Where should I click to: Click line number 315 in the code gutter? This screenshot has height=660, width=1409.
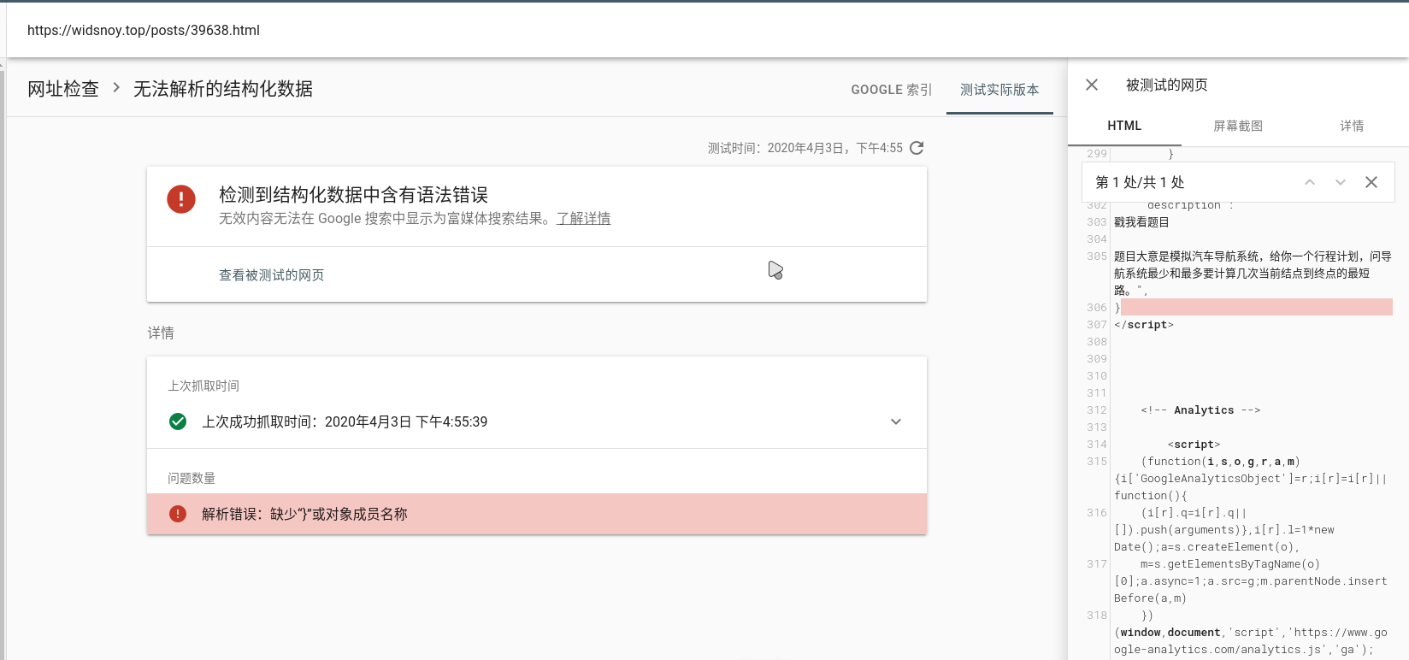1097,462
